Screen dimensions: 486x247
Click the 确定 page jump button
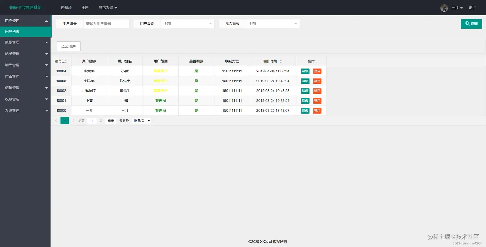(111, 121)
